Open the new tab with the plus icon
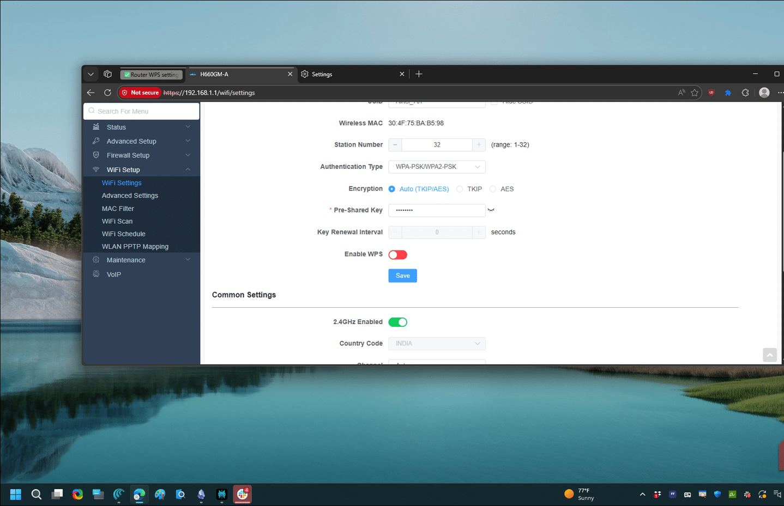Screen dimensions: 784x506 point(419,74)
